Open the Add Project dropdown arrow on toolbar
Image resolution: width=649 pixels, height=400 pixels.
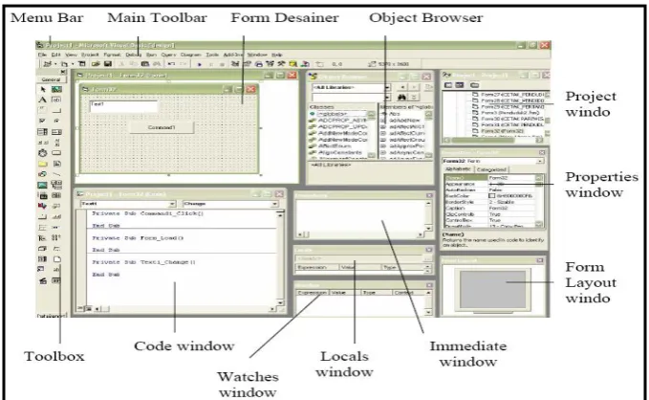click(55, 64)
